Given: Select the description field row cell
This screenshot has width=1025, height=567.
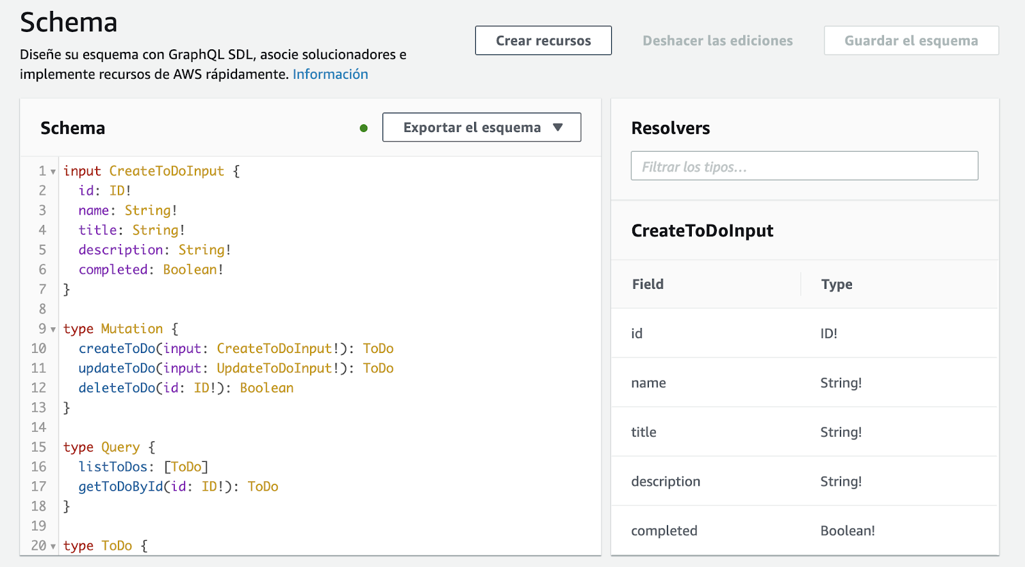Looking at the screenshot, I should (666, 481).
